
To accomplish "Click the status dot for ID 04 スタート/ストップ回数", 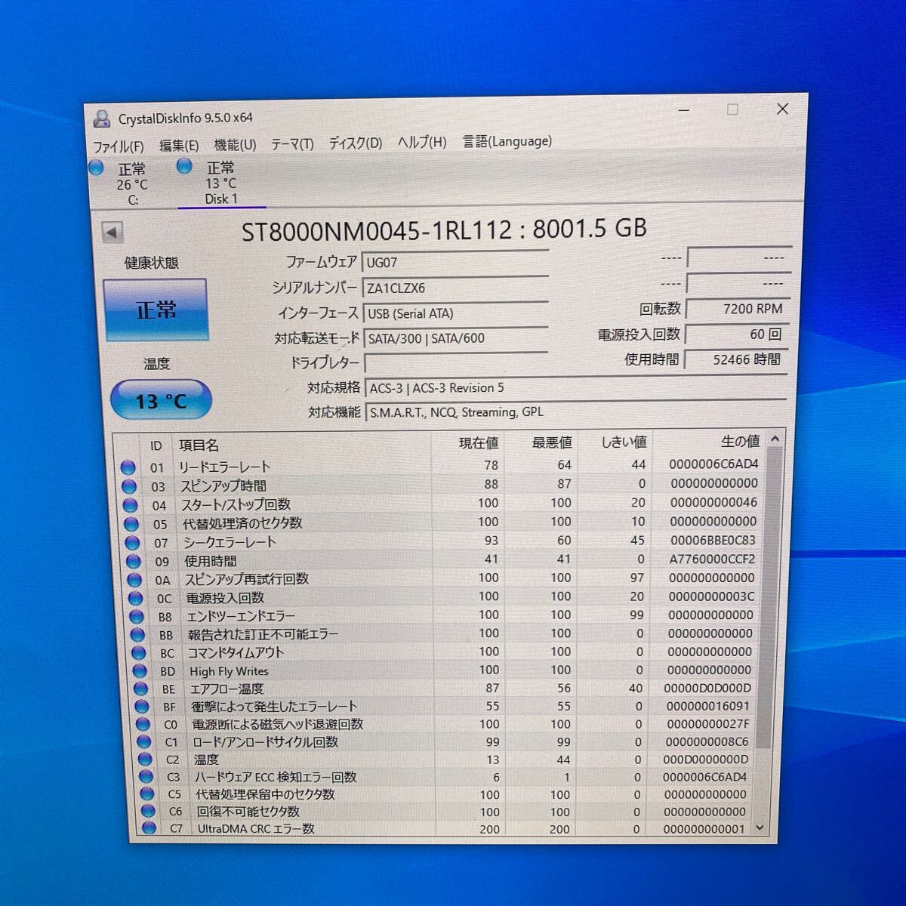I will [x=131, y=506].
